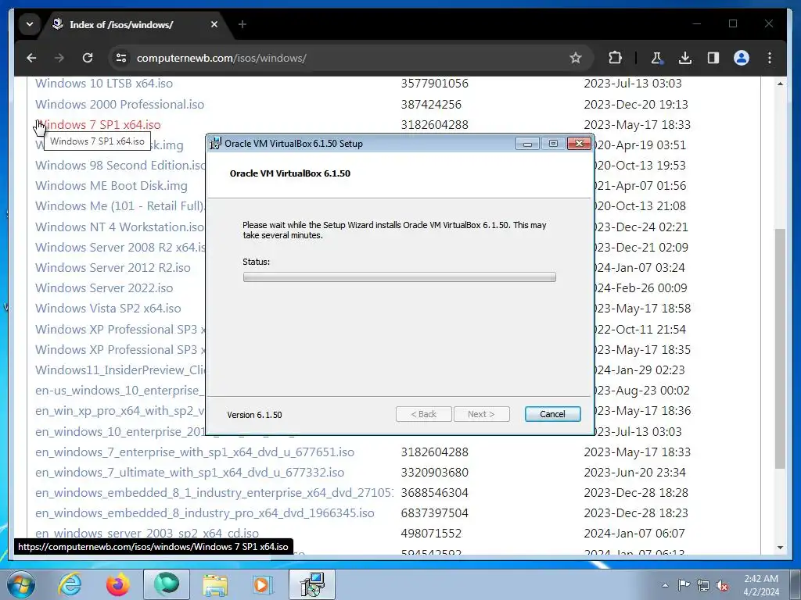Click file size 6837397504

pos(434,513)
